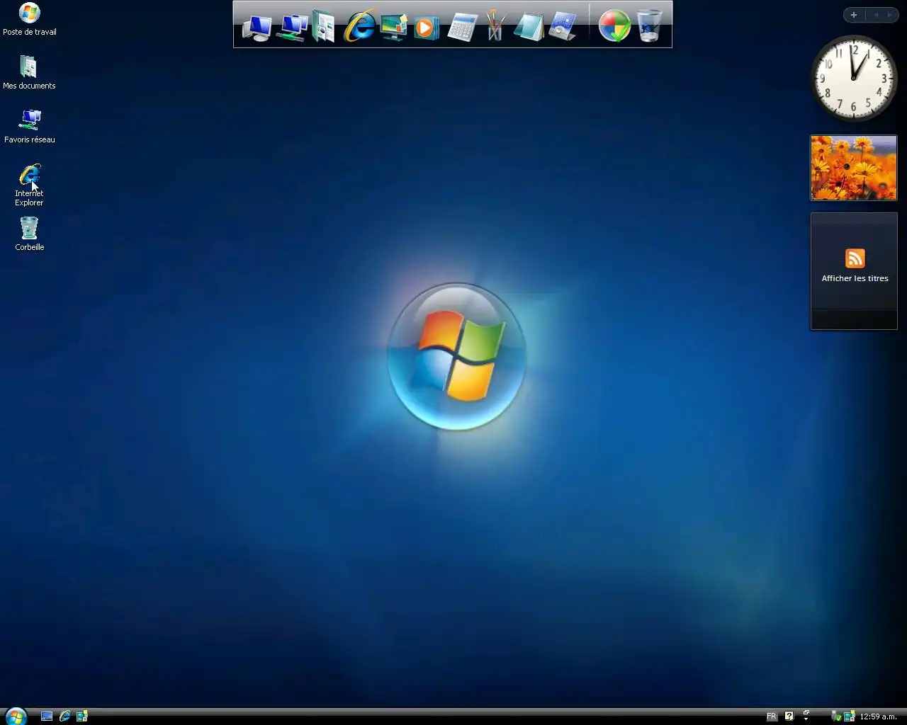Launch Internet Explorer from the dock
Image resolution: width=907 pixels, height=725 pixels.
[x=359, y=27]
